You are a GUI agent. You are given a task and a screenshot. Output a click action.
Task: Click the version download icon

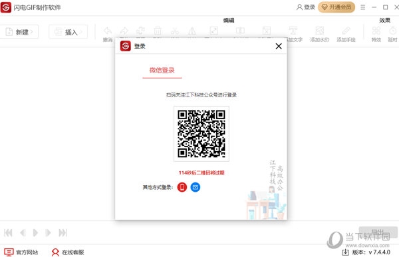pyautogui.click(x=345, y=252)
